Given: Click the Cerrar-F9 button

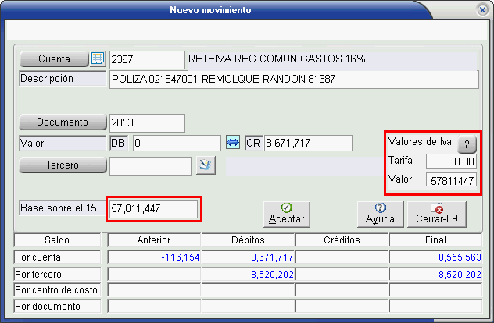Looking at the screenshot, I should coord(437,214).
